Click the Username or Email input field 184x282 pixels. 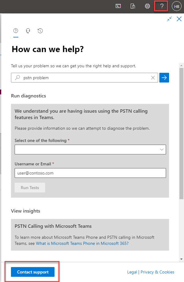pyautogui.click(x=90, y=173)
